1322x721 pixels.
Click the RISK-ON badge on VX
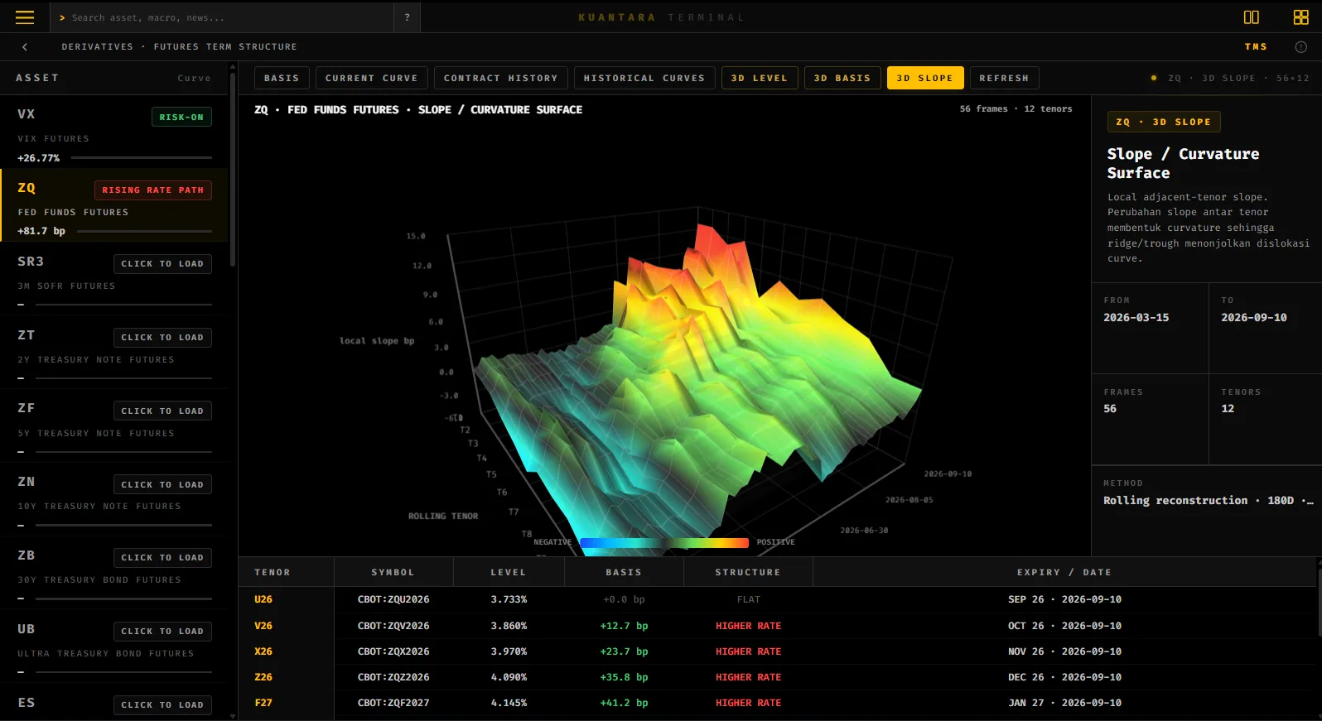[x=181, y=118]
